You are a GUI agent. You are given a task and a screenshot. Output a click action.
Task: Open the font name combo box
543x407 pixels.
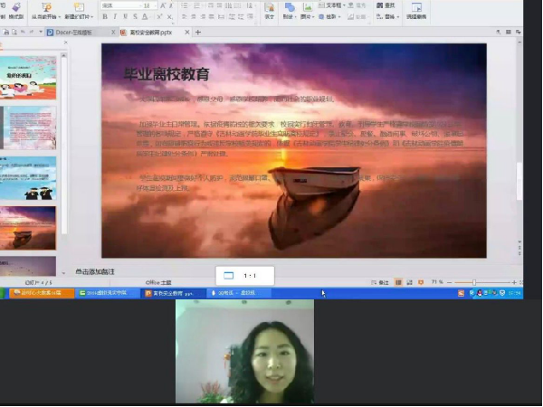(121, 5)
